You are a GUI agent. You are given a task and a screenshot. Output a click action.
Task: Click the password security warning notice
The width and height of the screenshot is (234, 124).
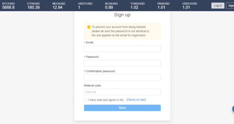tap(122, 31)
